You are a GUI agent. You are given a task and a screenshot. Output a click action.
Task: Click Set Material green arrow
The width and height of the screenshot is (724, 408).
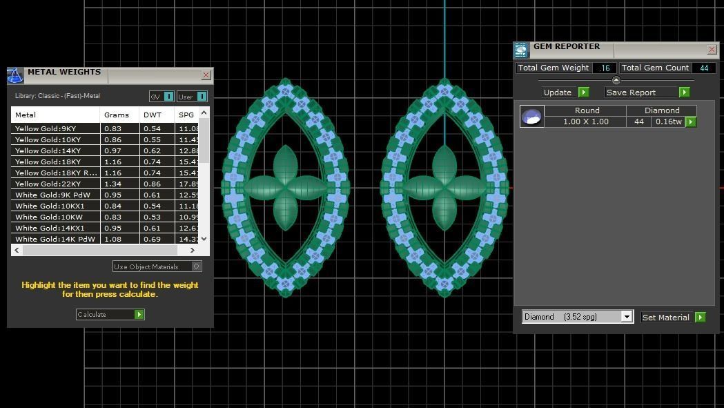[x=701, y=317]
